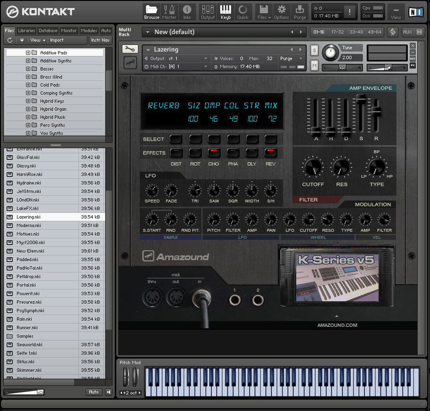Shift keyboard octave up arrow
The width and height of the screenshot is (430, 411).
point(139,393)
